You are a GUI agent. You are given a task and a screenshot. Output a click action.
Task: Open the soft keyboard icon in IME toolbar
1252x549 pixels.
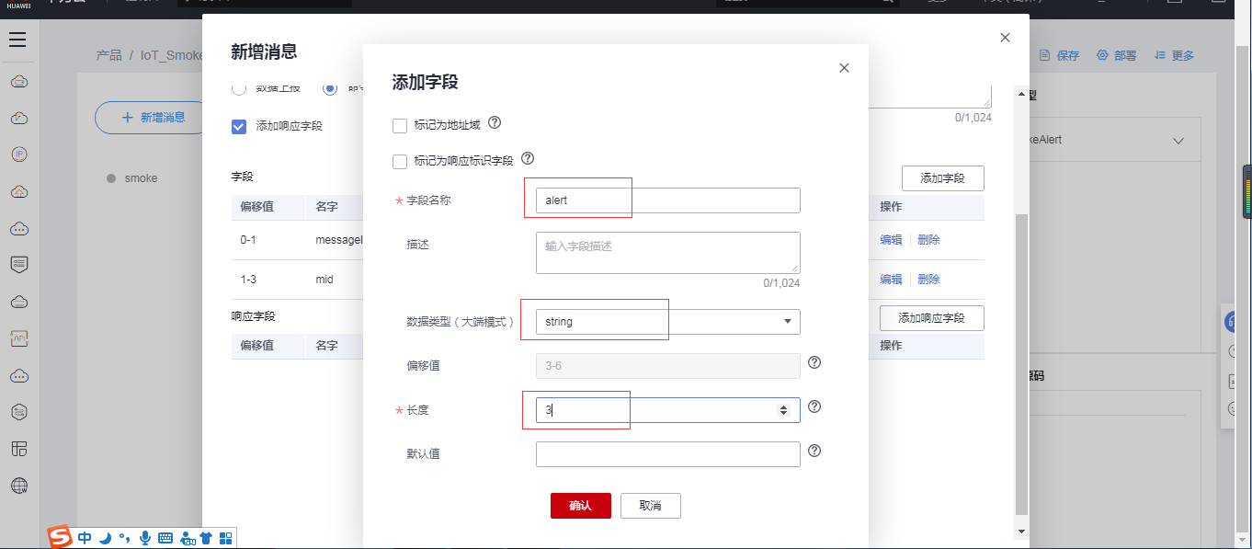click(165, 538)
